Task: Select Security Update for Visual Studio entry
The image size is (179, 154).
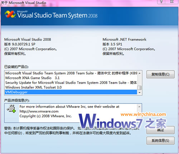Action: pyautogui.click(x=71, y=83)
